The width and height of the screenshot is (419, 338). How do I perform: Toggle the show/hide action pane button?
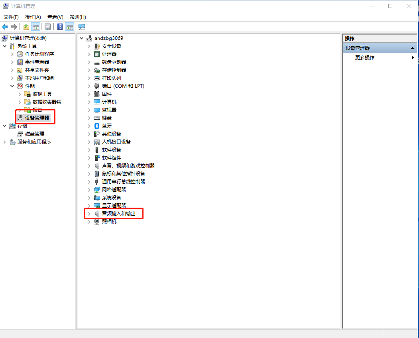tap(70, 27)
